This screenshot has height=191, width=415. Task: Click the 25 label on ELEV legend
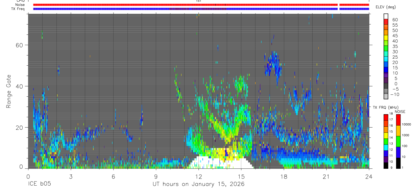pyautogui.click(x=395, y=57)
